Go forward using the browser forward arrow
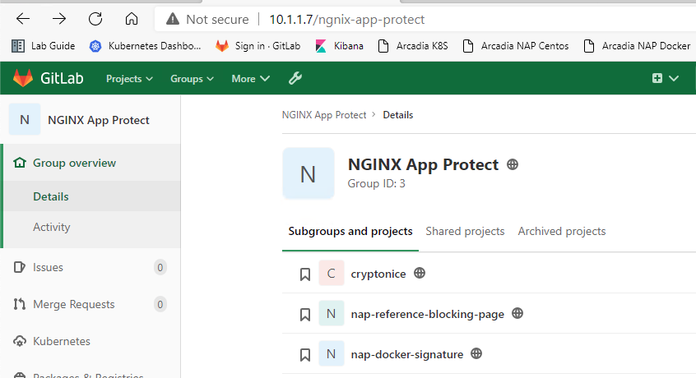 click(x=59, y=19)
